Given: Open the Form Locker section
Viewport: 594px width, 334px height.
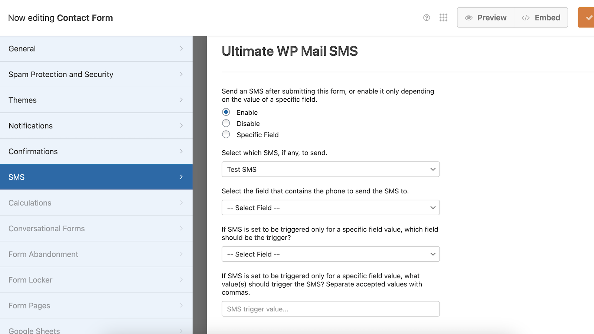Looking at the screenshot, I should coord(96,280).
